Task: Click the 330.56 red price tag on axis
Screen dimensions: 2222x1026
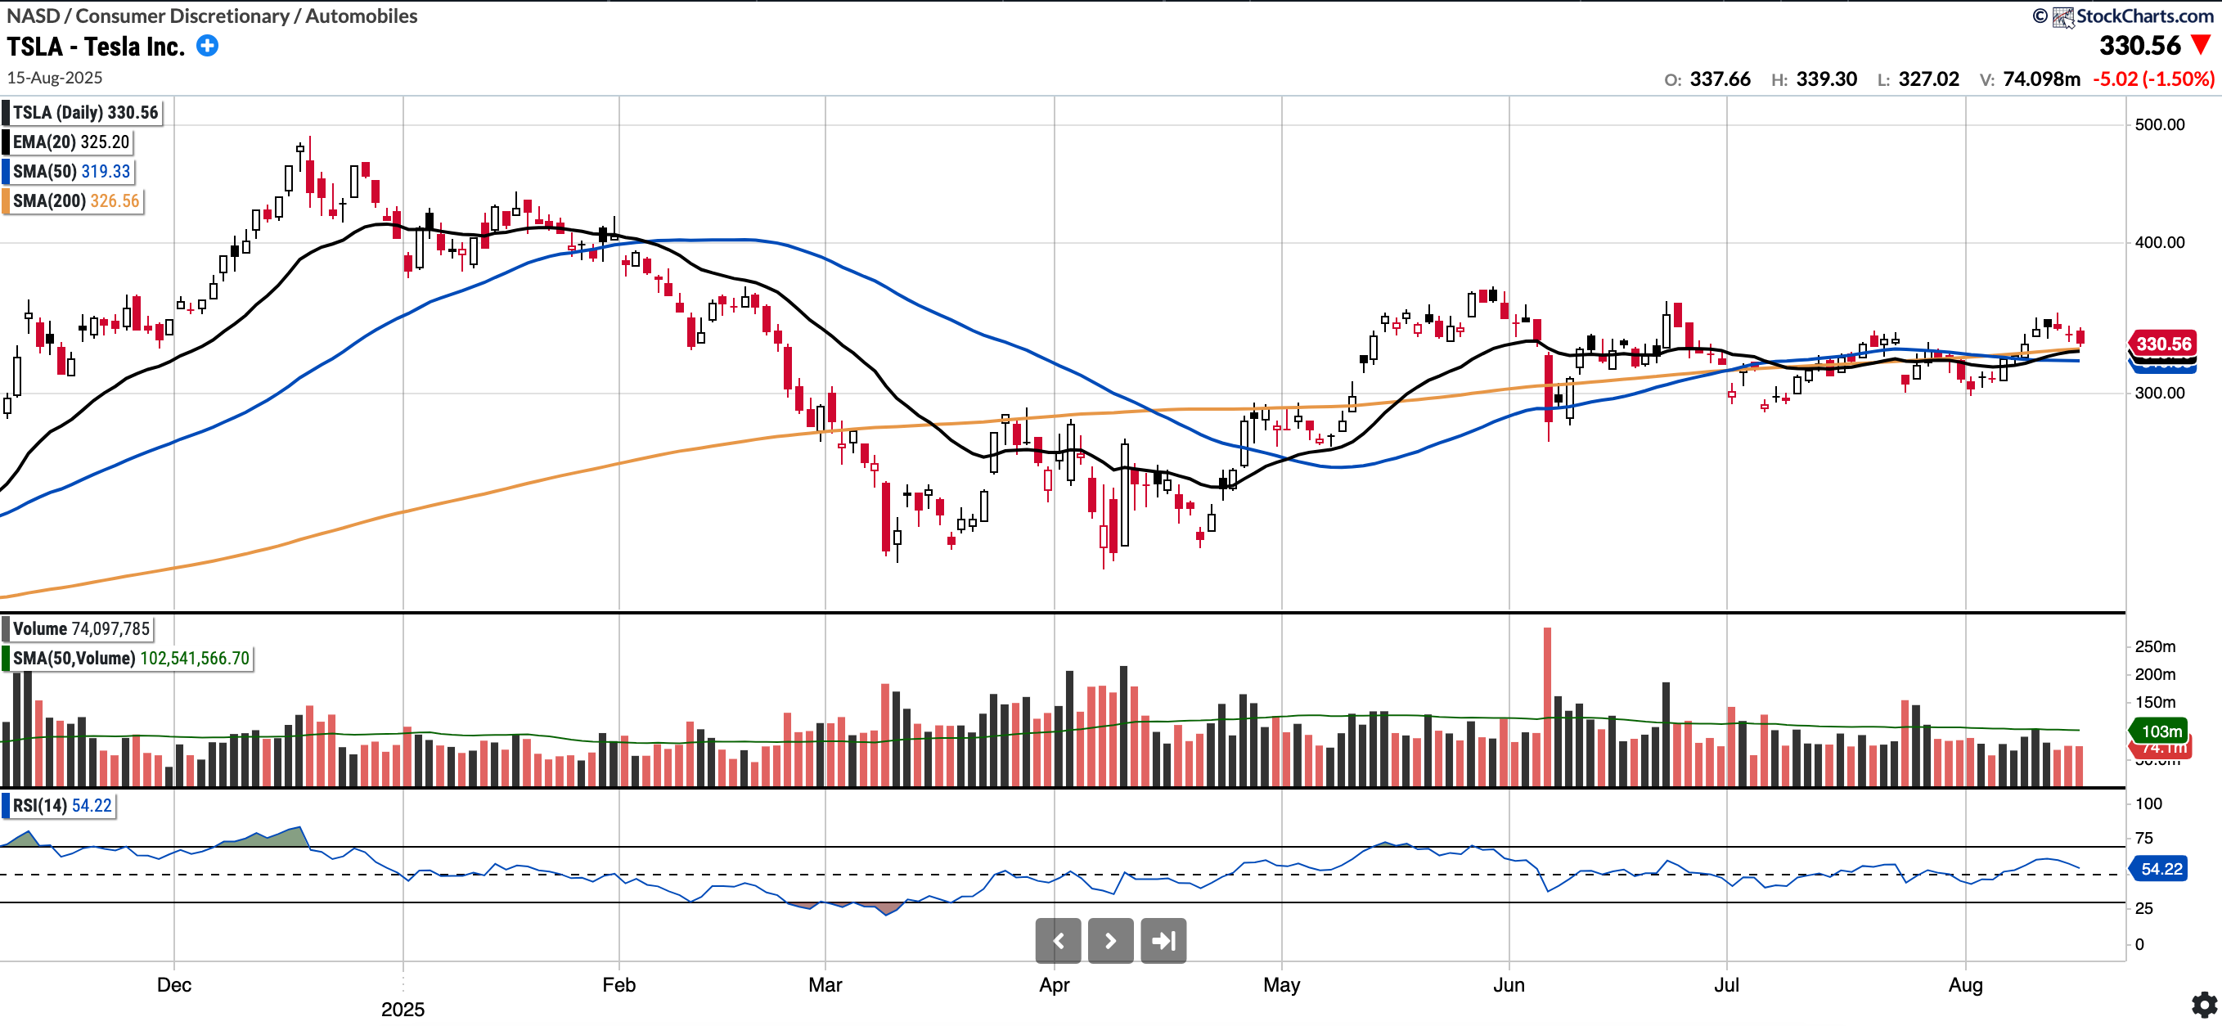Action: tap(2162, 344)
